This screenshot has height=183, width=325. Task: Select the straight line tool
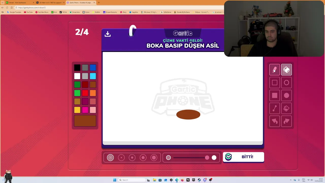click(274, 109)
